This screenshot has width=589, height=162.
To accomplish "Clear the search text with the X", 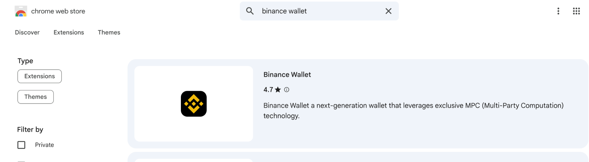I will pos(388,11).
